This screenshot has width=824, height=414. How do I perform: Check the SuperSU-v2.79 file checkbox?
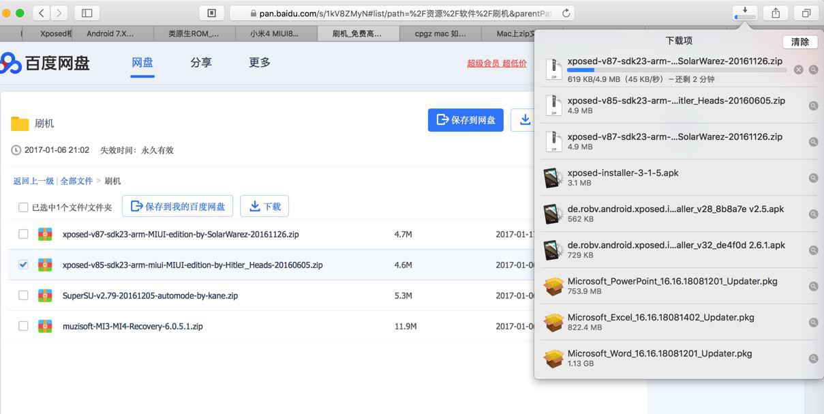(23, 295)
